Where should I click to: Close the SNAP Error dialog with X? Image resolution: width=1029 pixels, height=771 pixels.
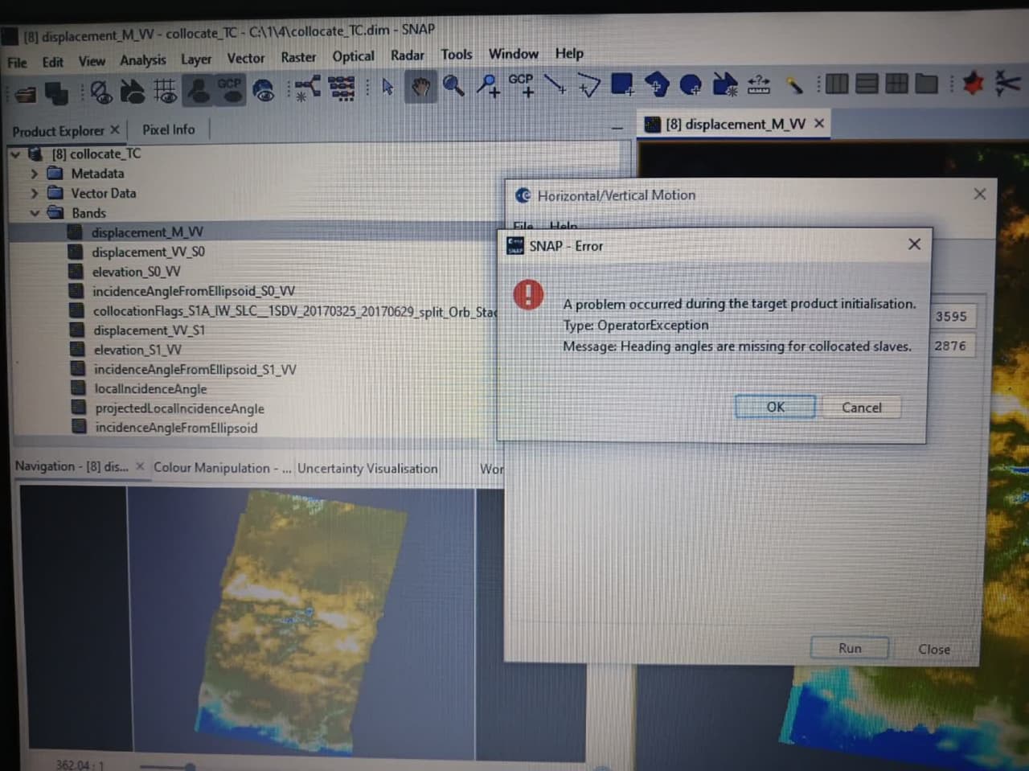point(914,244)
